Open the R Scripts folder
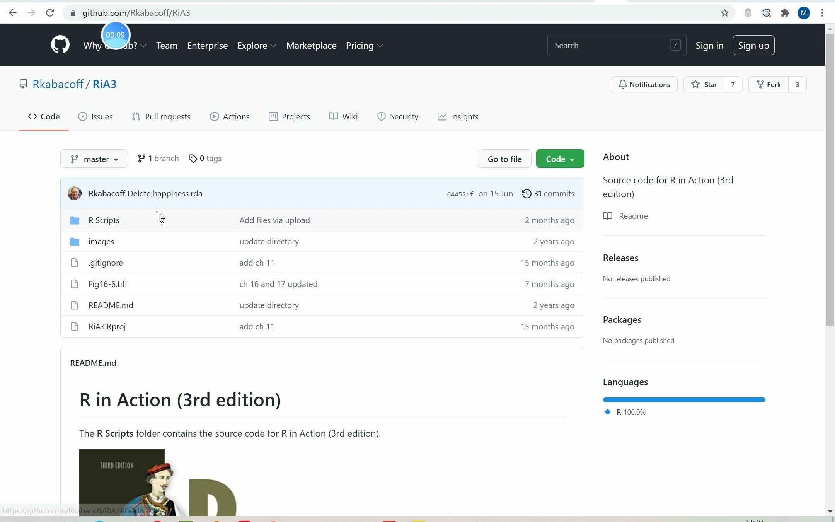Screen dimensions: 835x522 point(103,220)
